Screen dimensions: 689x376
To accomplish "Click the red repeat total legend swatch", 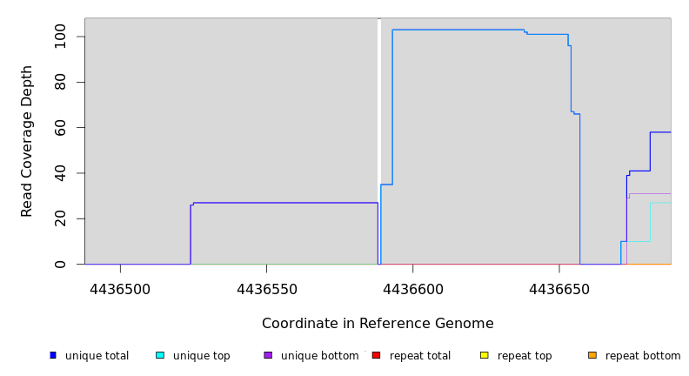I will (376, 355).
